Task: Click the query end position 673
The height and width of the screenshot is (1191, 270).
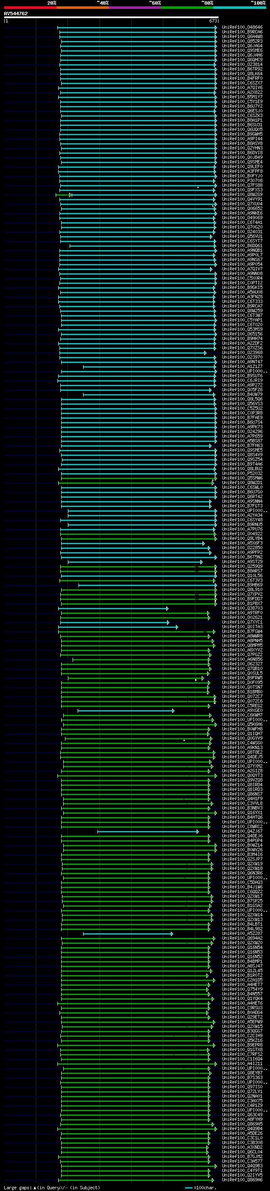Action: pos(213,21)
